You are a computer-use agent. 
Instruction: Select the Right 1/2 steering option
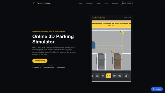[114, 76]
